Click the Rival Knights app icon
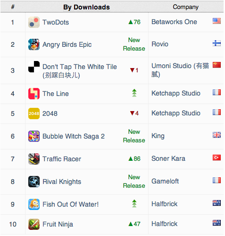Screen dimensions: 225x236 coord(34,182)
